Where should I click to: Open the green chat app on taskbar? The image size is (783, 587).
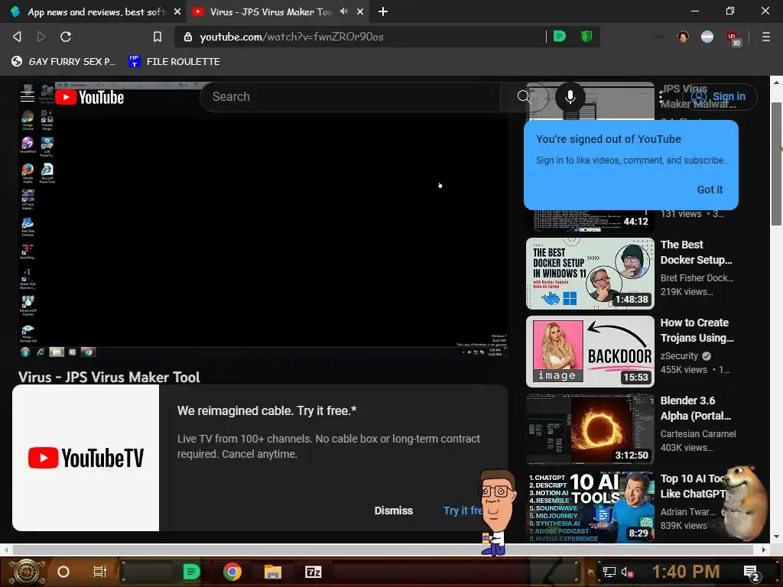(x=191, y=572)
